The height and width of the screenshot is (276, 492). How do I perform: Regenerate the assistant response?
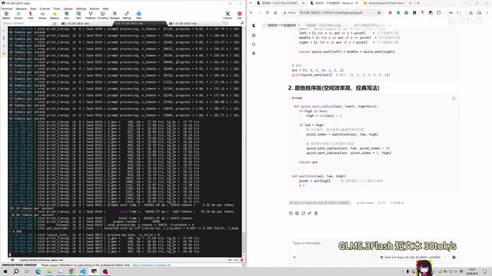(x=304, y=213)
